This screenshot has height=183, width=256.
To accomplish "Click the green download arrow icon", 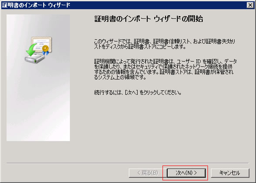I will pyautogui.click(x=31, y=50).
